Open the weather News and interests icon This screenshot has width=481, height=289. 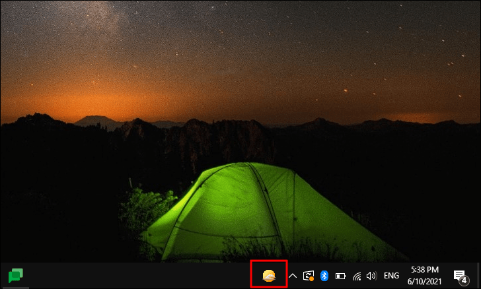click(x=269, y=276)
